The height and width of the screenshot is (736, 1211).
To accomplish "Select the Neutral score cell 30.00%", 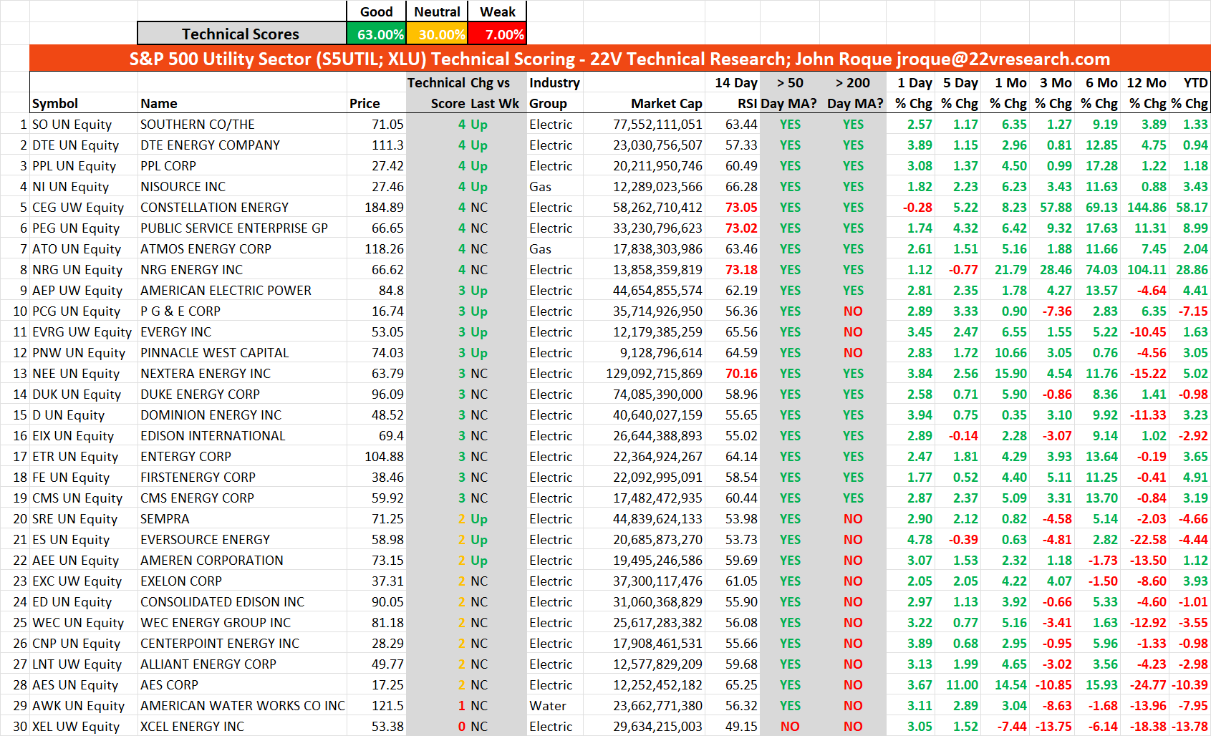I will (437, 34).
